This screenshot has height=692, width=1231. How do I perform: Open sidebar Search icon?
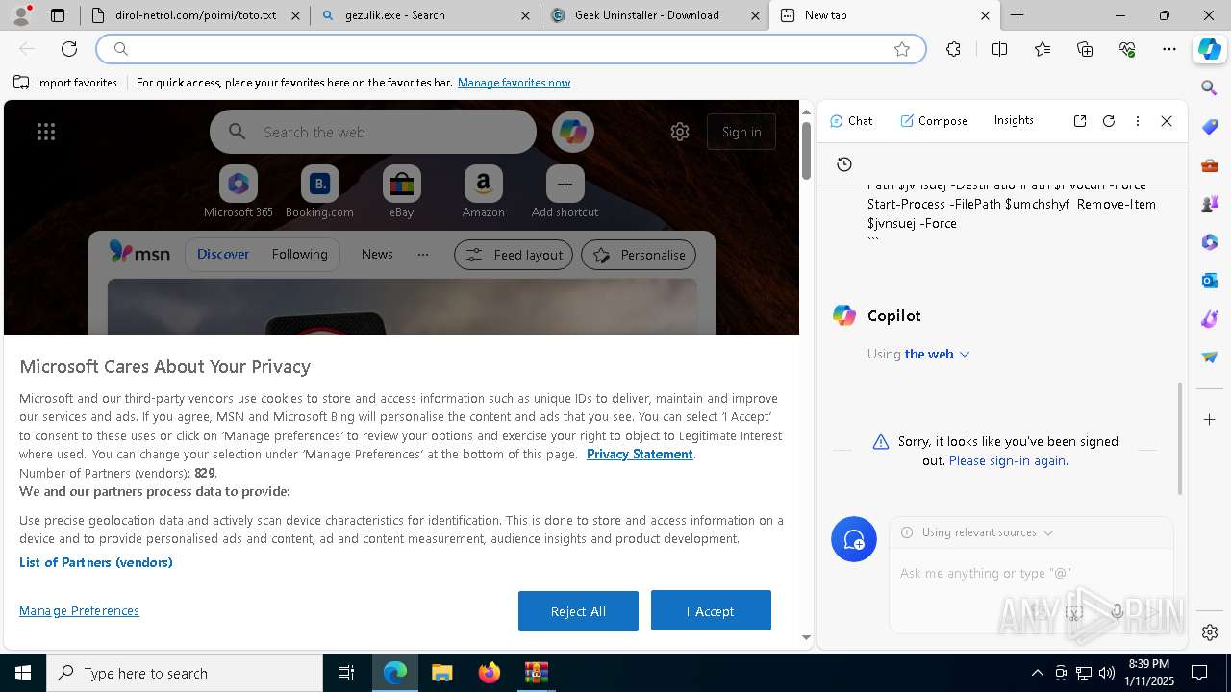pos(1210,87)
